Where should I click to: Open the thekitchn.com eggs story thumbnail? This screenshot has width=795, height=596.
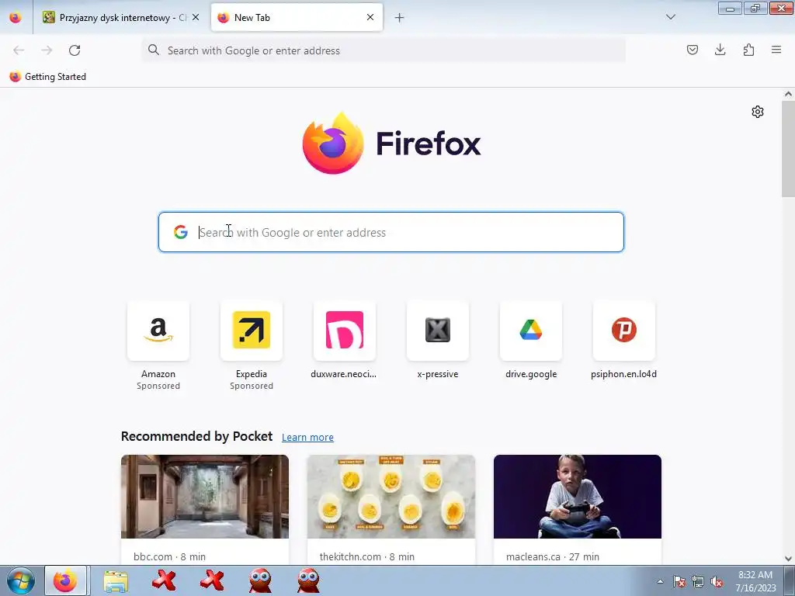click(x=391, y=497)
